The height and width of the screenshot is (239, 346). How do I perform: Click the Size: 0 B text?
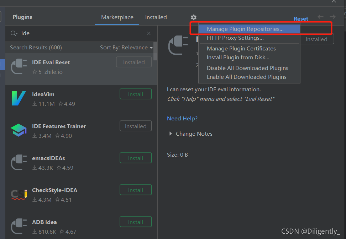pyautogui.click(x=177, y=155)
